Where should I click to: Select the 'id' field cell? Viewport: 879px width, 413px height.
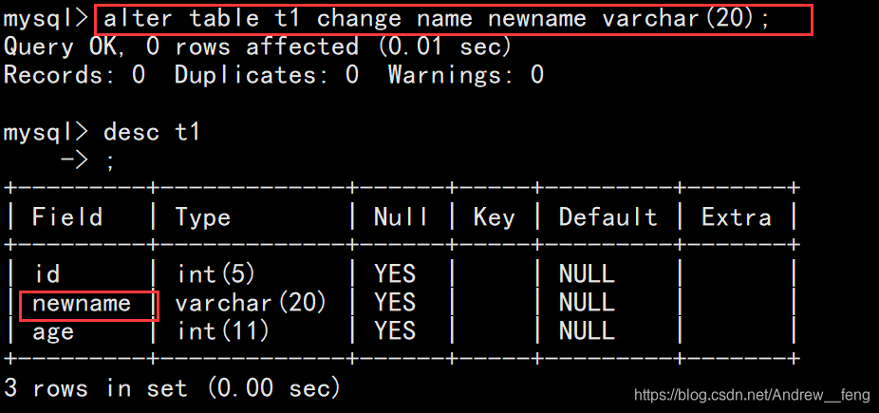pos(47,274)
